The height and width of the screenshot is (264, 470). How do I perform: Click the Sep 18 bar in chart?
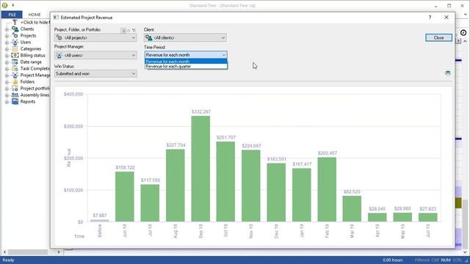coord(200,169)
